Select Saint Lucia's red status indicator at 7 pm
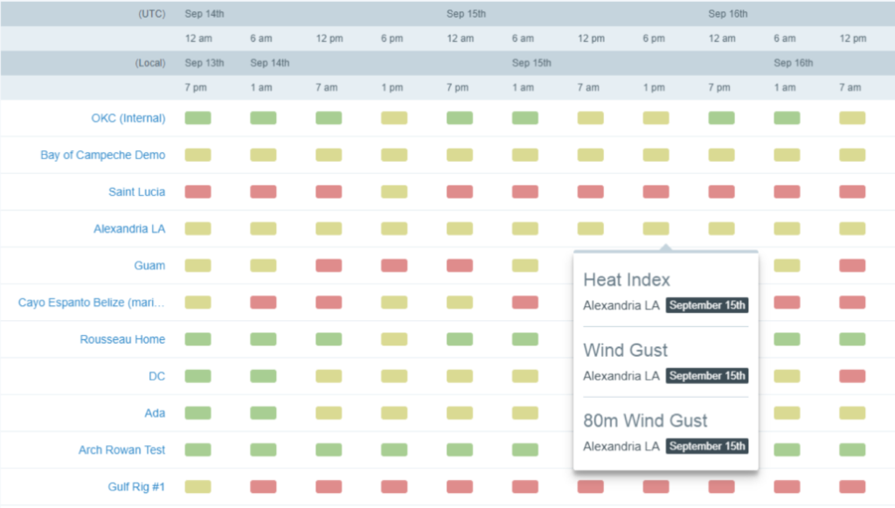This screenshot has height=508, width=895. [198, 191]
